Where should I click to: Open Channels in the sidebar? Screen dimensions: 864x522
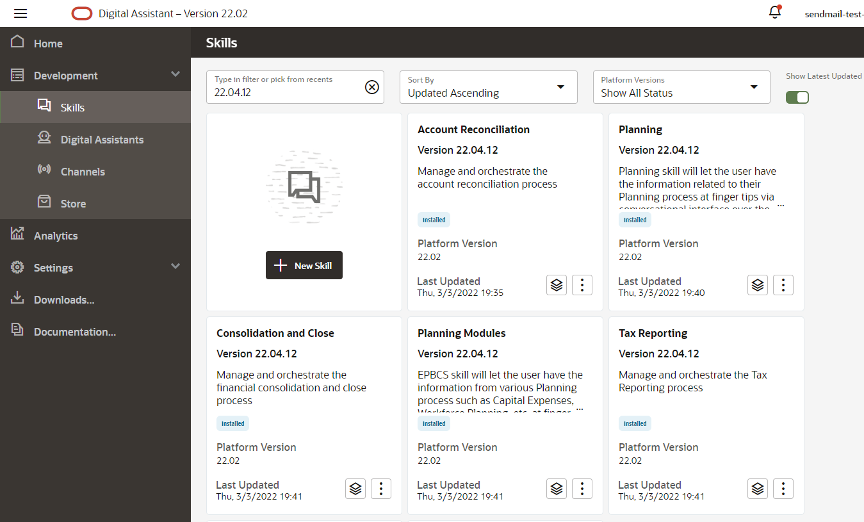83,172
